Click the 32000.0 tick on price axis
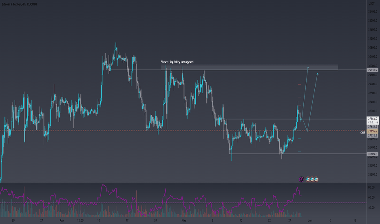The height and width of the screenshot is (224, 380). point(373,21)
